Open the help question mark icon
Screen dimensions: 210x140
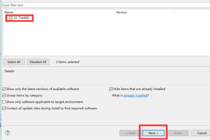[x=8, y=133]
